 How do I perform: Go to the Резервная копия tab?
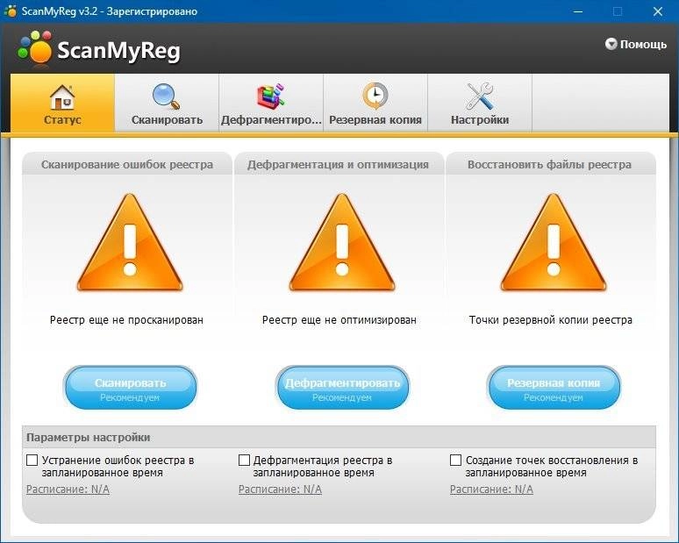(375, 103)
